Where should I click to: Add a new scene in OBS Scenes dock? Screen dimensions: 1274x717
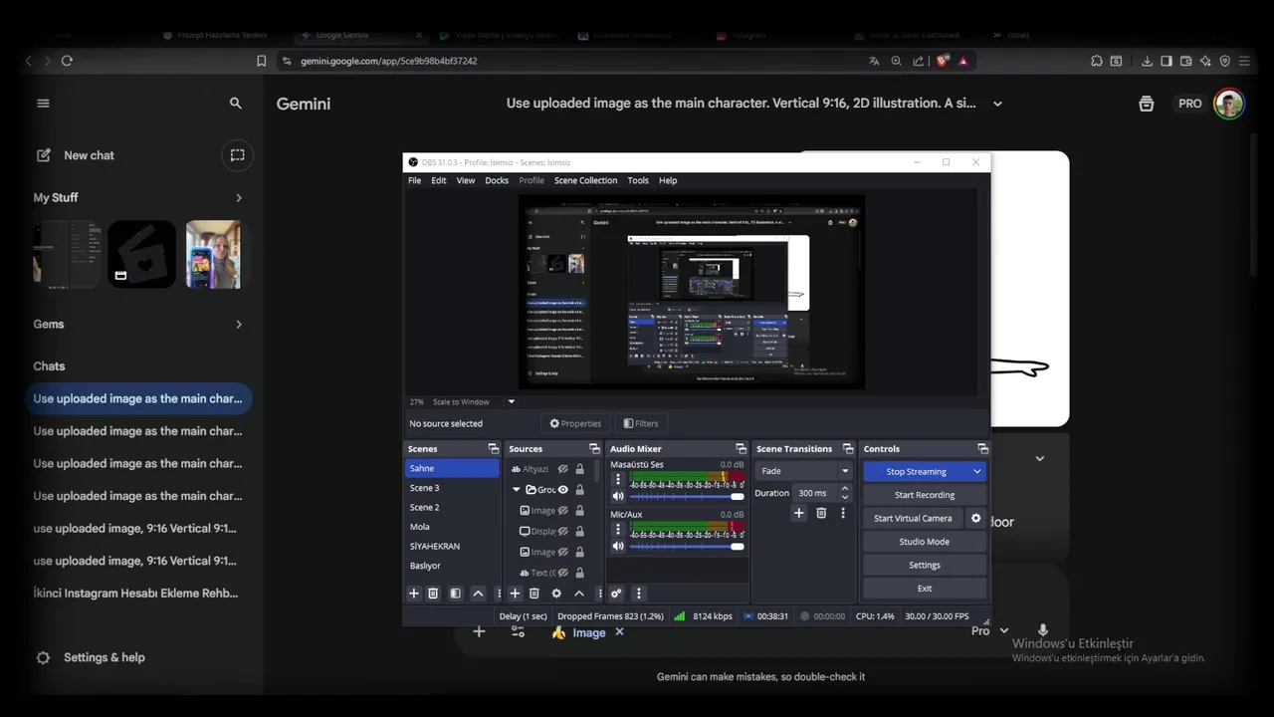pos(414,594)
